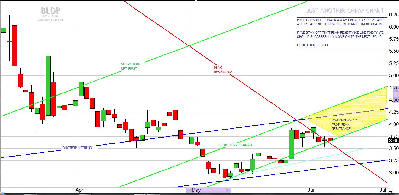Click the tall green candlestick in late March
The height and width of the screenshot is (195, 399).
point(48,85)
